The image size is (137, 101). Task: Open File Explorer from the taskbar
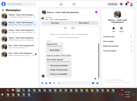13,90
